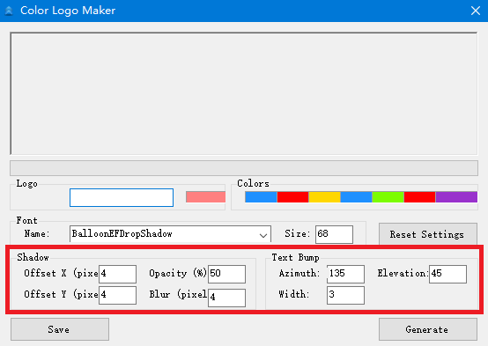The image size is (488, 346).
Task: Click the logo preview area
Action: pyautogui.click(x=244, y=93)
